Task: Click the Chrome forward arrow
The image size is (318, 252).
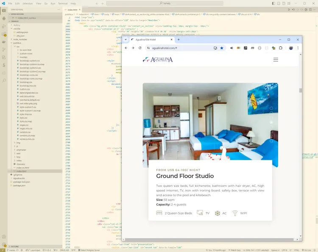Action: [133, 48]
